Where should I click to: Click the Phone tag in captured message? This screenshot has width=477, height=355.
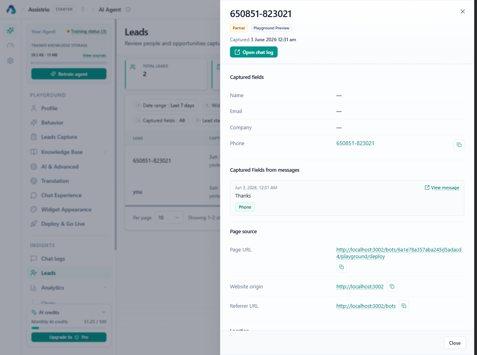(x=245, y=207)
